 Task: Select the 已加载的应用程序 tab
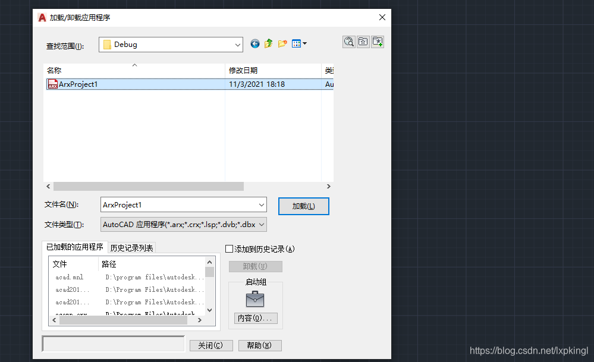click(74, 247)
